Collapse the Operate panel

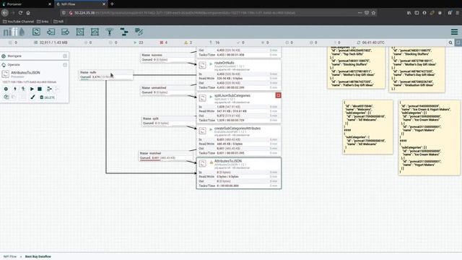[65, 64]
